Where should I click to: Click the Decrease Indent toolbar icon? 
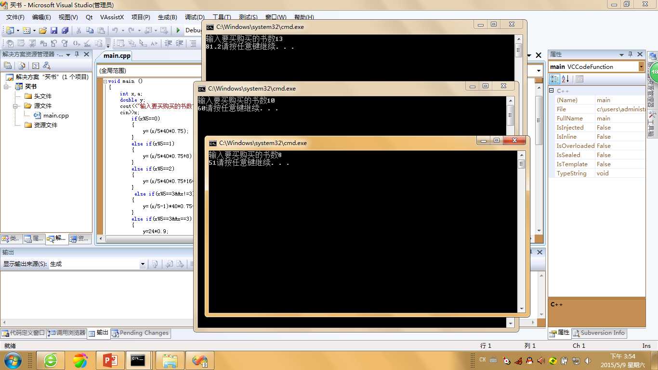click(x=169, y=43)
